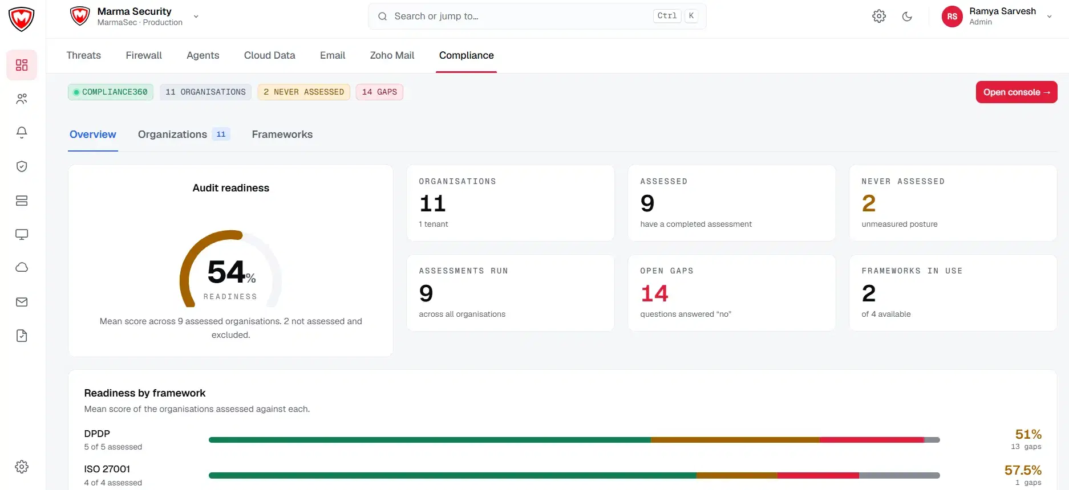Click the COMPLIANCE360 status badge
The width and height of the screenshot is (1069, 490).
[x=111, y=92]
